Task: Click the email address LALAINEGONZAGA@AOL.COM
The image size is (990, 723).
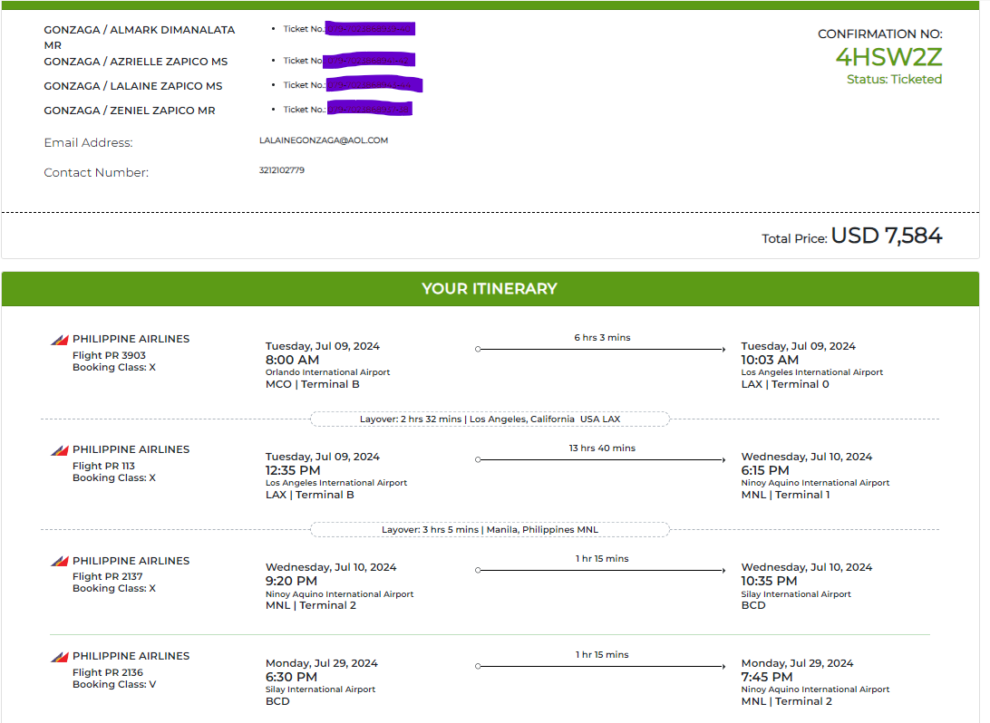Action: tap(323, 140)
